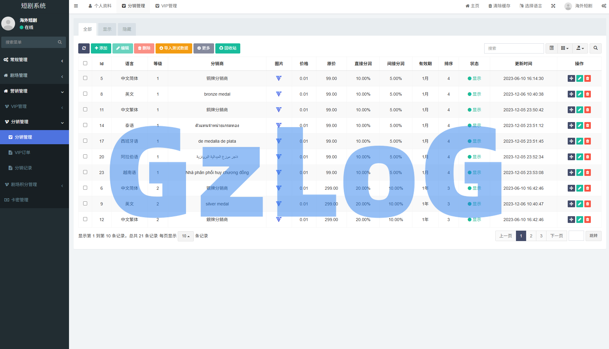Go to page 2 of results

click(x=531, y=236)
